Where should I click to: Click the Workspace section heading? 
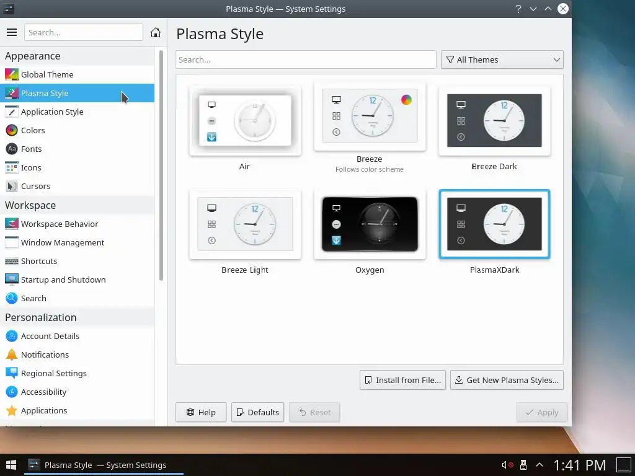pyautogui.click(x=30, y=205)
